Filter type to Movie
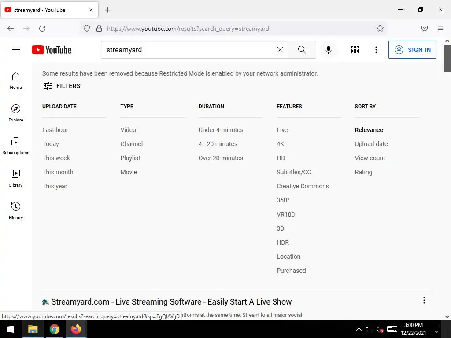 point(129,172)
